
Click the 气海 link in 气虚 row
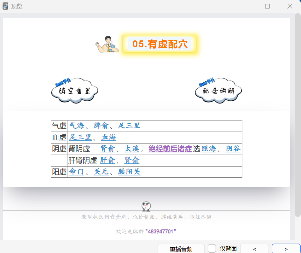pyautogui.click(x=77, y=126)
